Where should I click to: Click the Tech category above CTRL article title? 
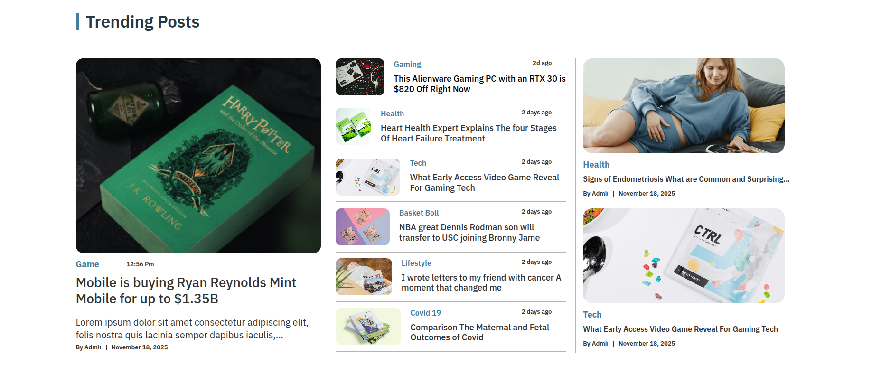592,315
